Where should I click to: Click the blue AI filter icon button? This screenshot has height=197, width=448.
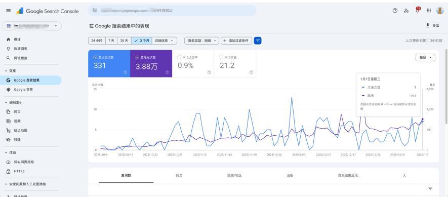pyautogui.click(x=258, y=41)
